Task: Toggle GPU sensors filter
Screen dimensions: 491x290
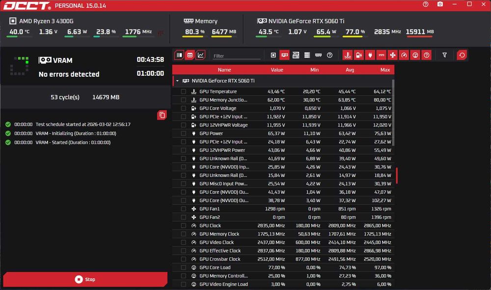Action: click(284, 55)
